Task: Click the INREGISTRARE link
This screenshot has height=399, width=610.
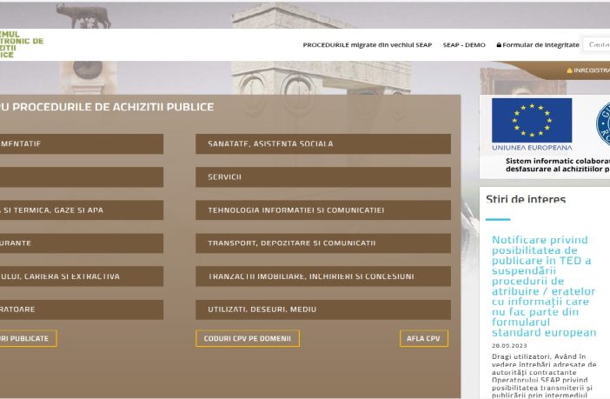Action: pyautogui.click(x=592, y=70)
